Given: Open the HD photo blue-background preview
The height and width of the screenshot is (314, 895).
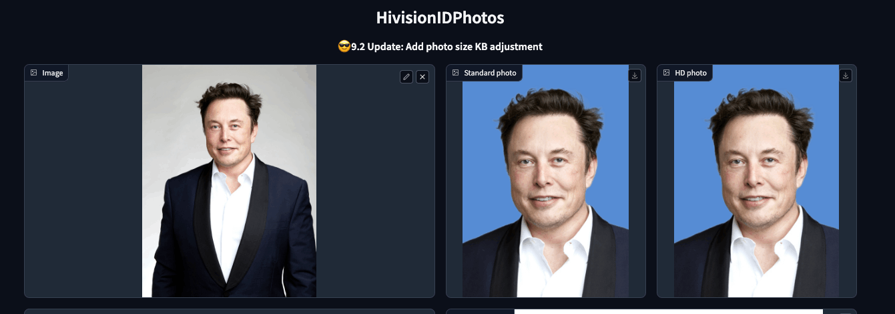Looking at the screenshot, I should pos(756,181).
